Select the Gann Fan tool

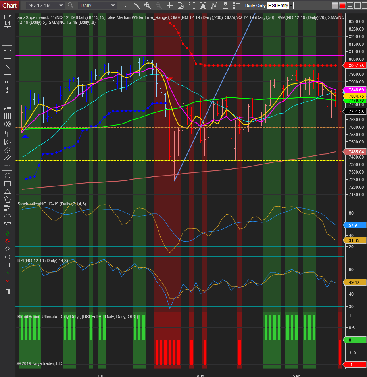pyautogui.click(x=8, y=142)
